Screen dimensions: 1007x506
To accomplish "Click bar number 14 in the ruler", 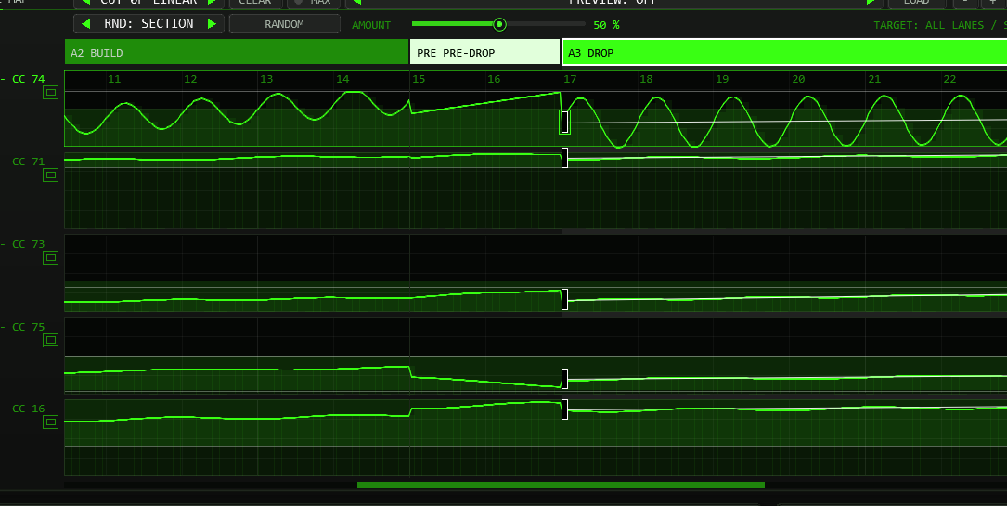I will pos(343,79).
